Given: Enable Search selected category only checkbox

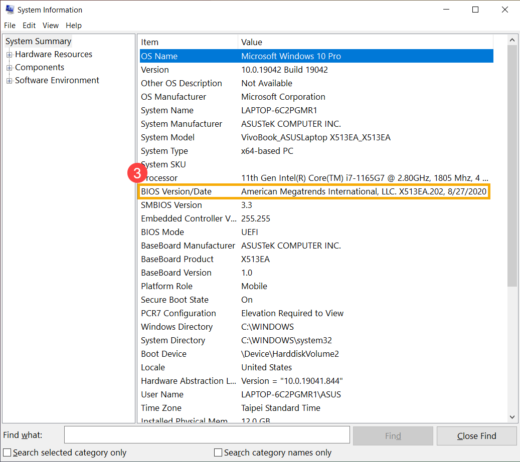Looking at the screenshot, I should pyautogui.click(x=8, y=452).
